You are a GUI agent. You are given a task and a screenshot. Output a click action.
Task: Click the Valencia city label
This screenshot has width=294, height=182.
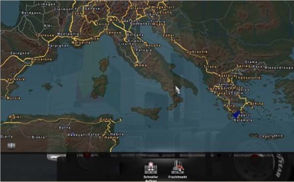(16, 79)
